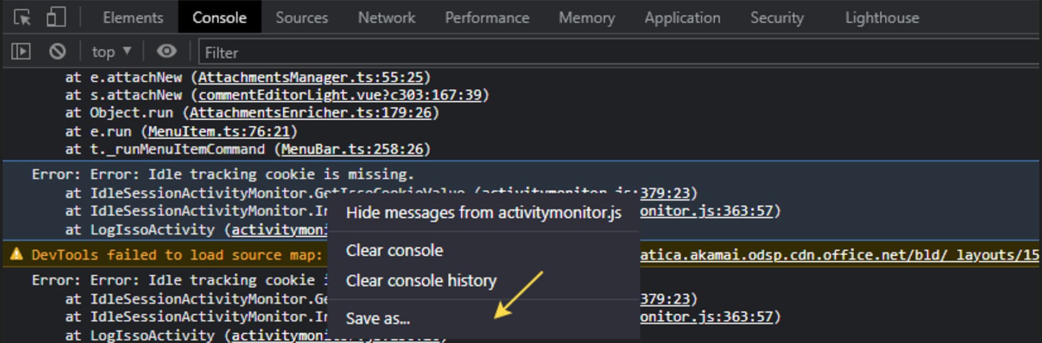Open the top context dropdown
Image resolution: width=1042 pixels, height=343 pixels.
click(111, 52)
